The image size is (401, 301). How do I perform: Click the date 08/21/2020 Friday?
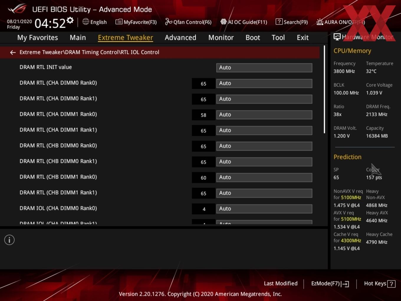click(19, 24)
